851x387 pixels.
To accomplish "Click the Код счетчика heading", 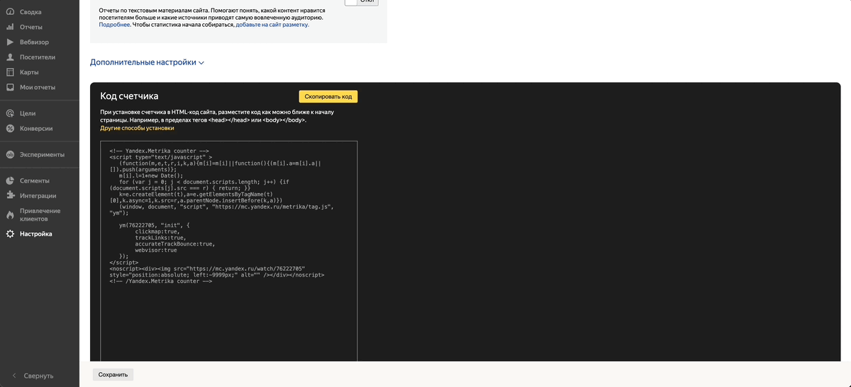I will (129, 96).
